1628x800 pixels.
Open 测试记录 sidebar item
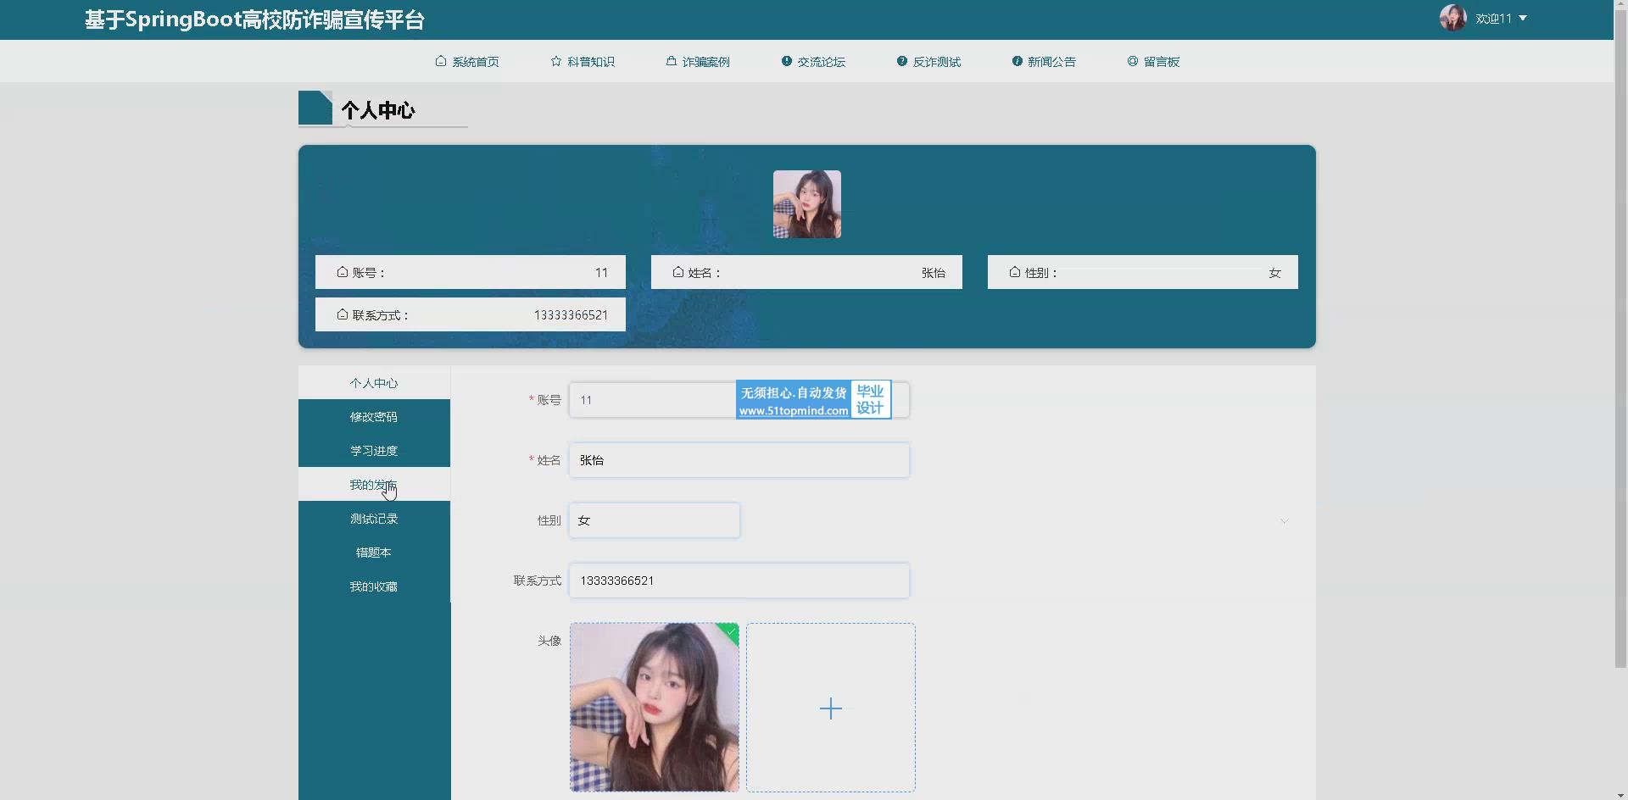tap(374, 519)
